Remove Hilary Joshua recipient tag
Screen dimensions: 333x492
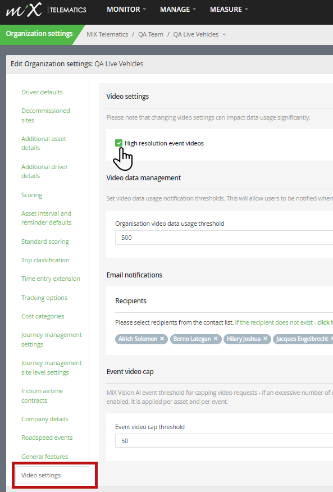pos(265,339)
